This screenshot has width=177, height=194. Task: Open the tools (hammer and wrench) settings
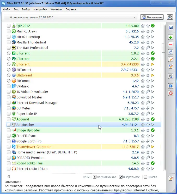point(170,17)
